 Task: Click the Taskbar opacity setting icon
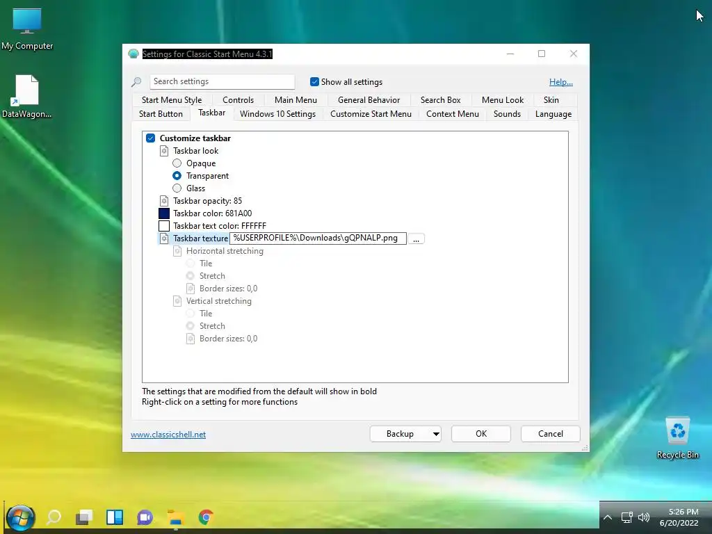(164, 201)
